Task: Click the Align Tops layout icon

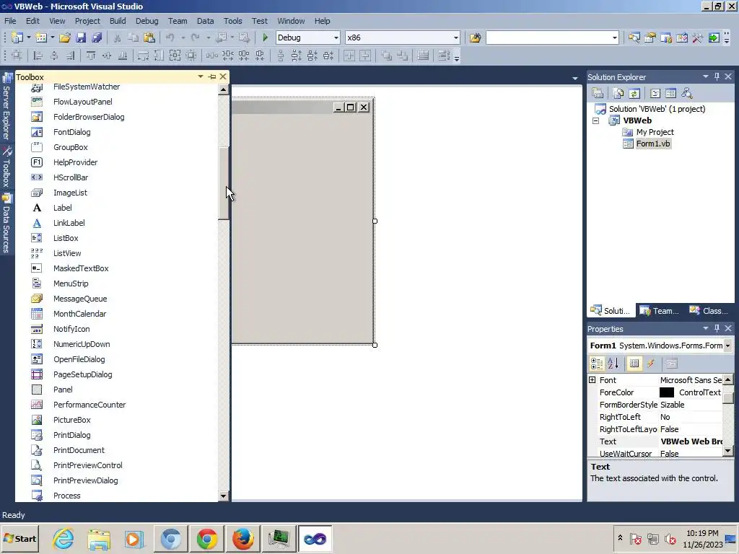Action: (90, 56)
